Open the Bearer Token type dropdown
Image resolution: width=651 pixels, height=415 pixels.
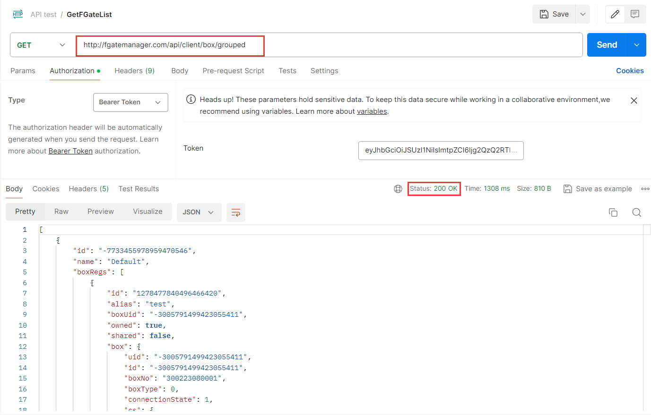130,102
